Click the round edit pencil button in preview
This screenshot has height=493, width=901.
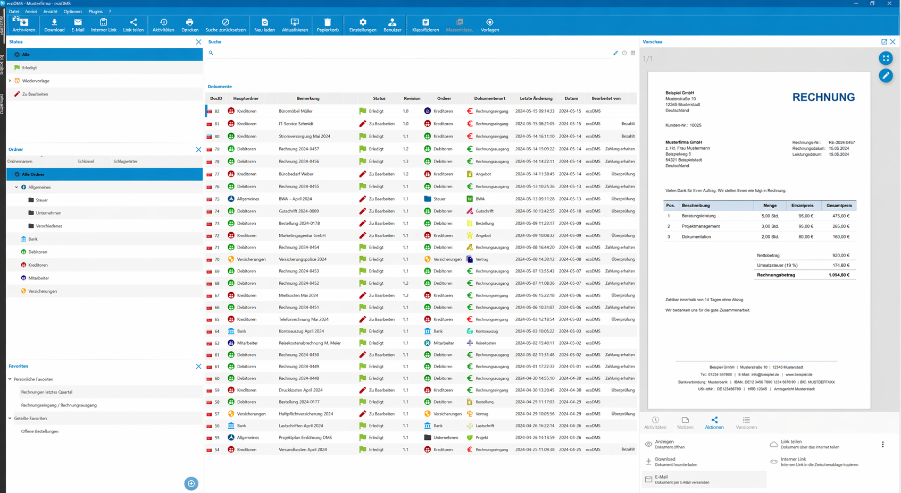click(885, 76)
